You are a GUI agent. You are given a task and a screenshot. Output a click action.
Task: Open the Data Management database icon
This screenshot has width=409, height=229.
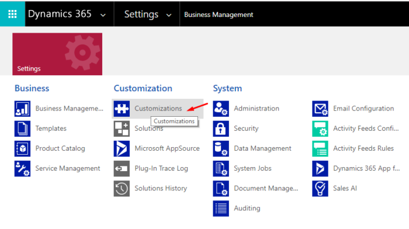[221, 148]
